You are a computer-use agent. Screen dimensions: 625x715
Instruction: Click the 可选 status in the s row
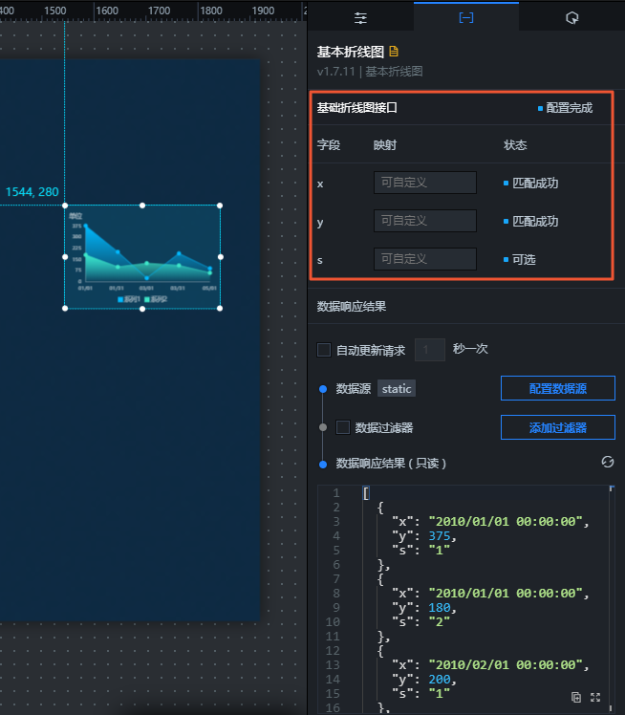[524, 260]
